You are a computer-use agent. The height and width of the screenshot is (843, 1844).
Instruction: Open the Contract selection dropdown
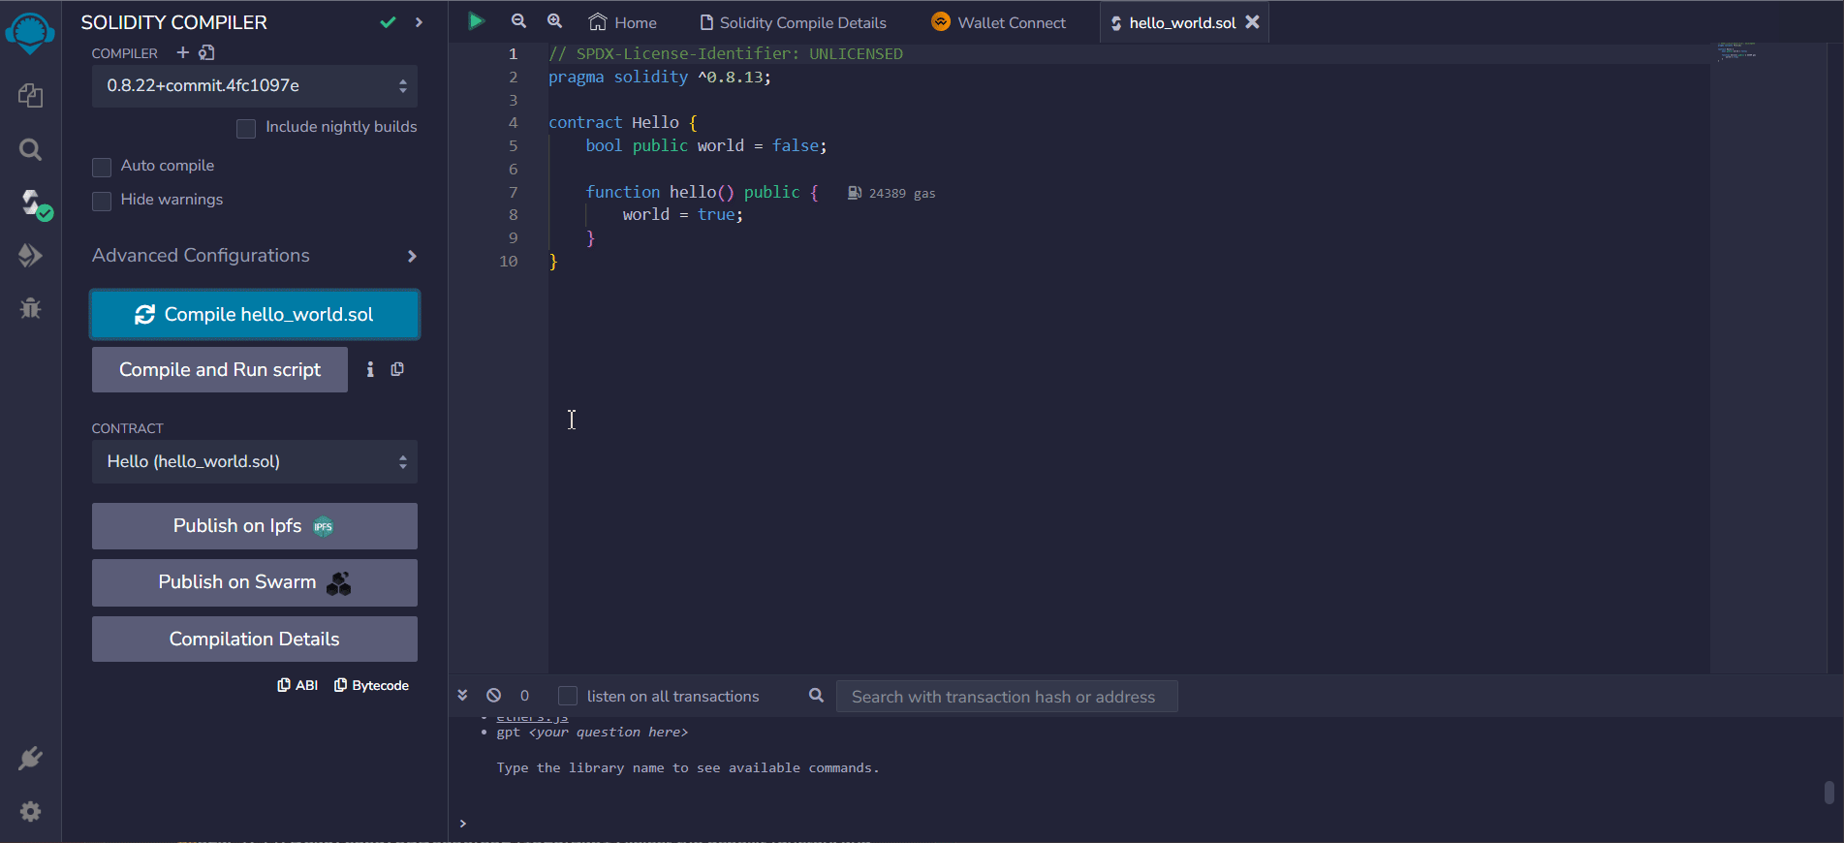pos(255,462)
